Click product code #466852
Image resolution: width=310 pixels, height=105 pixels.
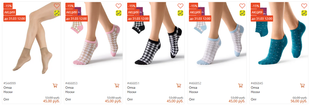click(x=195, y=83)
